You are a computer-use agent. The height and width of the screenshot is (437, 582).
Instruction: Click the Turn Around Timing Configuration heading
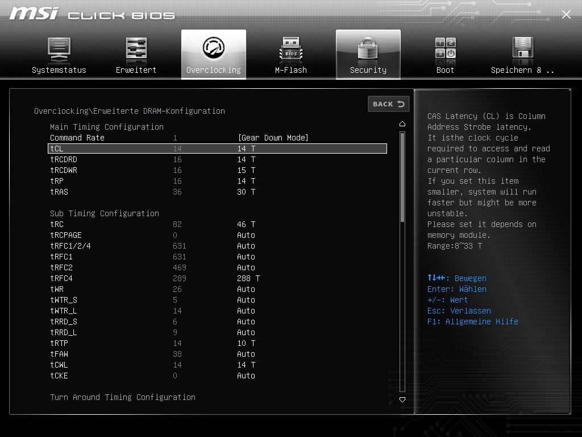pos(123,397)
